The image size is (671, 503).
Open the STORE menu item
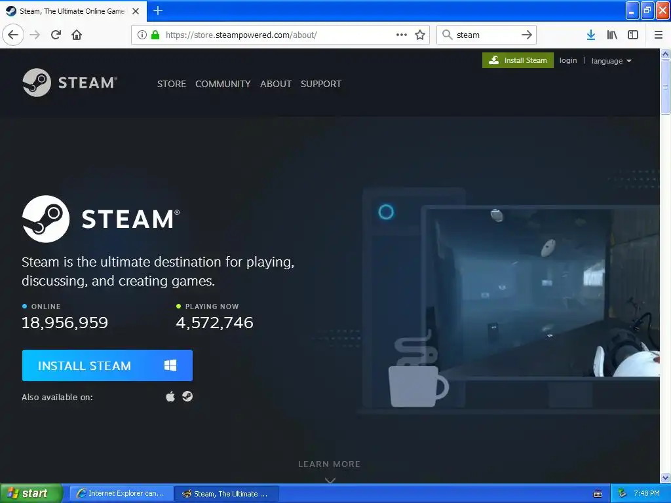pos(172,84)
